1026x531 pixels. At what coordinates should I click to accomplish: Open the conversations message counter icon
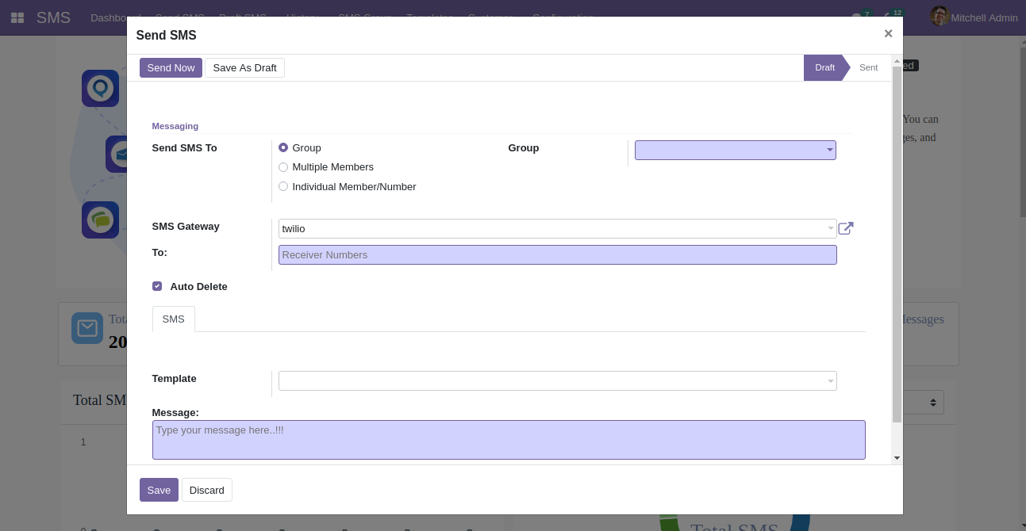[857, 17]
